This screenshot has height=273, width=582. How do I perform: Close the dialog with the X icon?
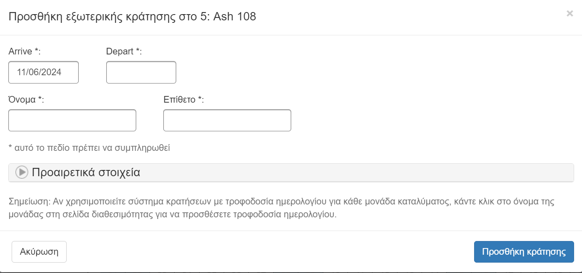click(x=570, y=14)
